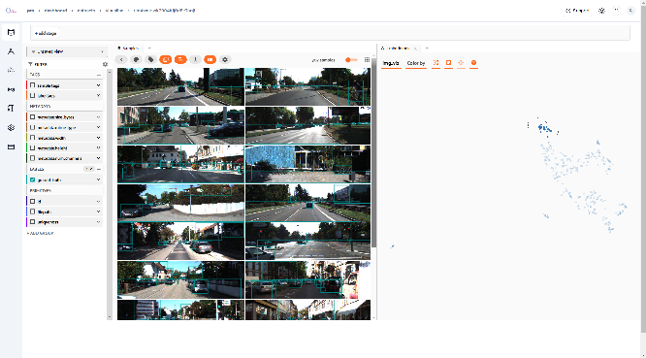Click the sidebar fields vertical scrollbar
The image size is (646, 358).
point(110,194)
